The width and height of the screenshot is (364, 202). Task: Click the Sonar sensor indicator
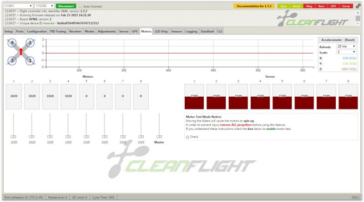click(x=346, y=6)
